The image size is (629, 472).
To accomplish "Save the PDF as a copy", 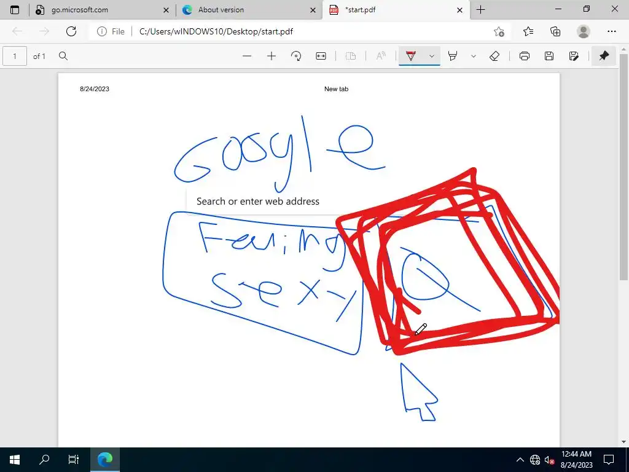I will [574, 56].
